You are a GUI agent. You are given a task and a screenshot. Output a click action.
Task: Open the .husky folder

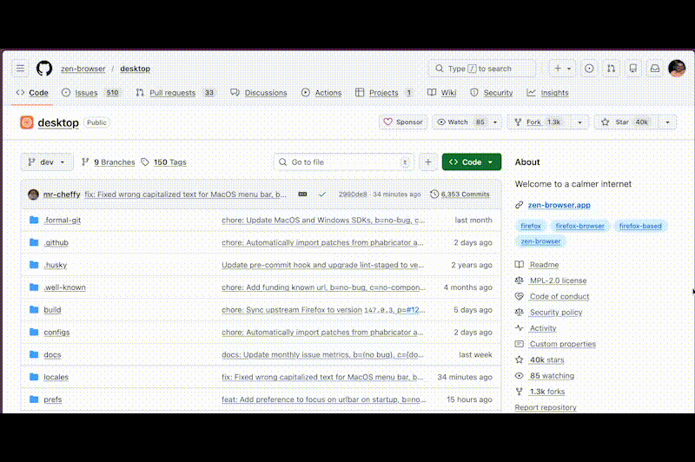coord(55,265)
